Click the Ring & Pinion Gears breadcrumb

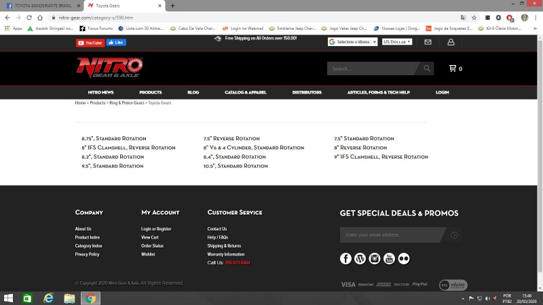(x=127, y=103)
